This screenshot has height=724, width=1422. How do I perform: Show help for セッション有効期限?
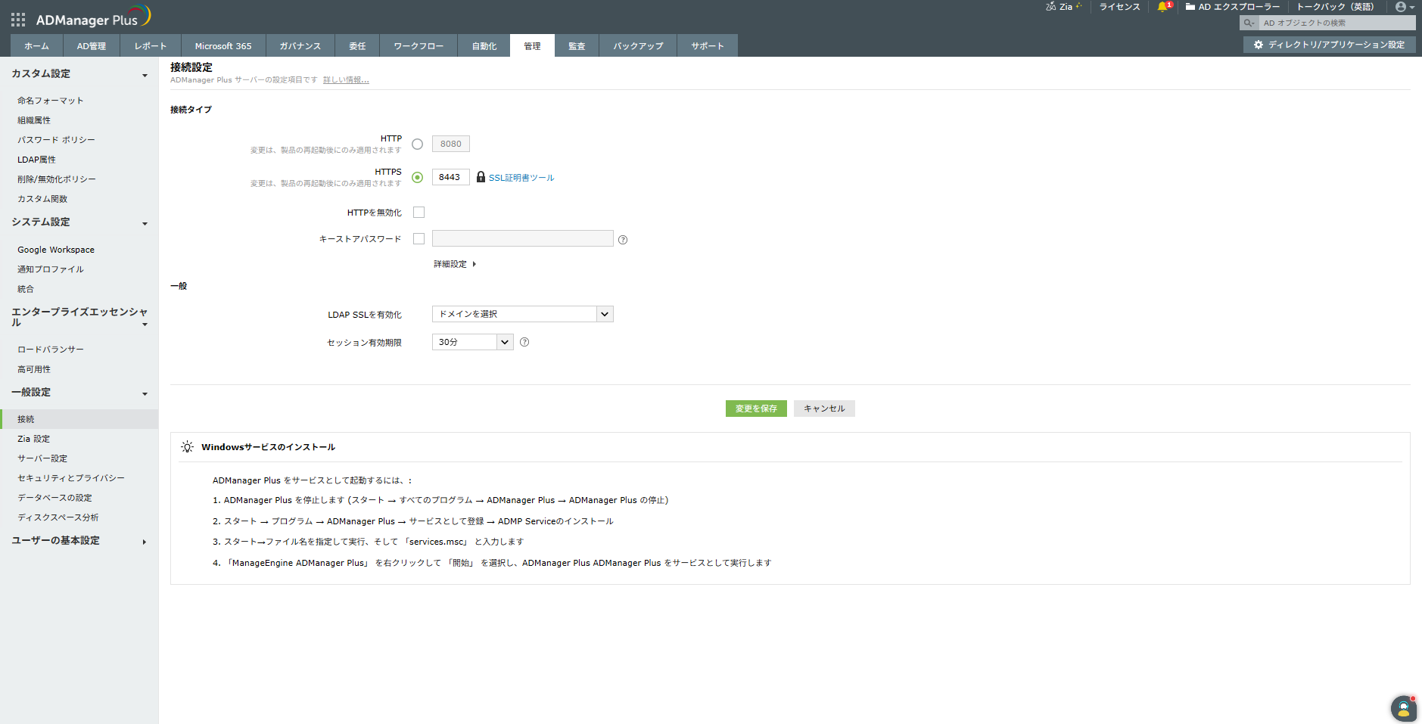click(524, 342)
